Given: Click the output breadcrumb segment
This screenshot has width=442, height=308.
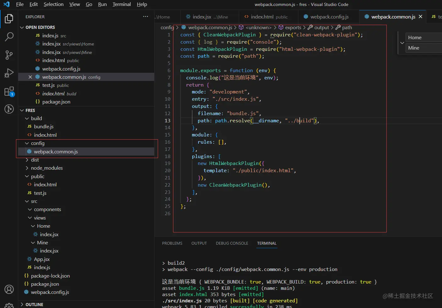Looking at the screenshot, I should click(x=322, y=28).
